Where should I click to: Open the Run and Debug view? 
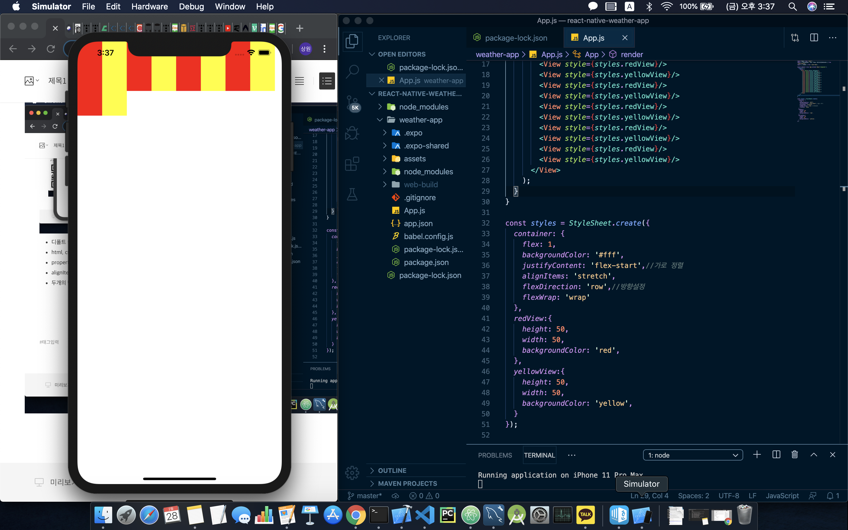point(352,133)
